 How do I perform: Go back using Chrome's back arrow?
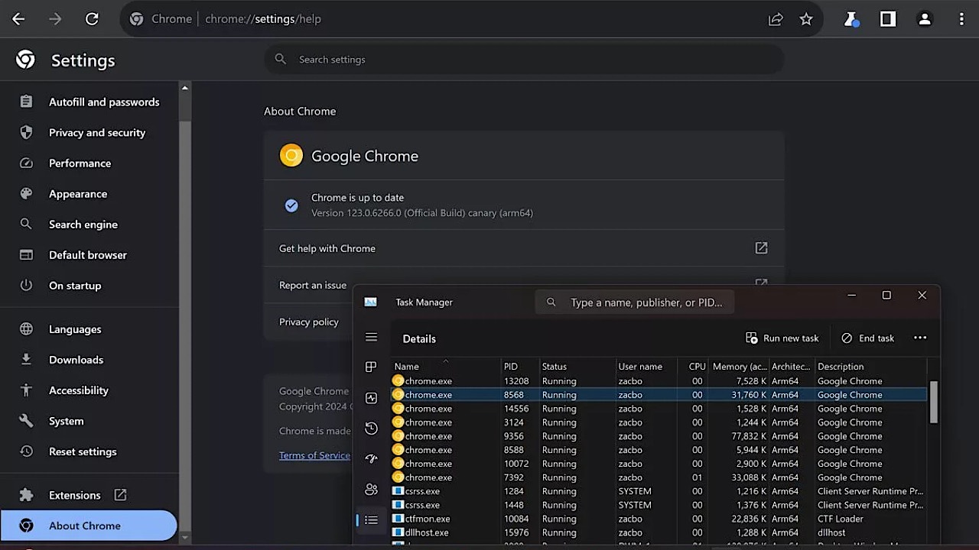[18, 19]
